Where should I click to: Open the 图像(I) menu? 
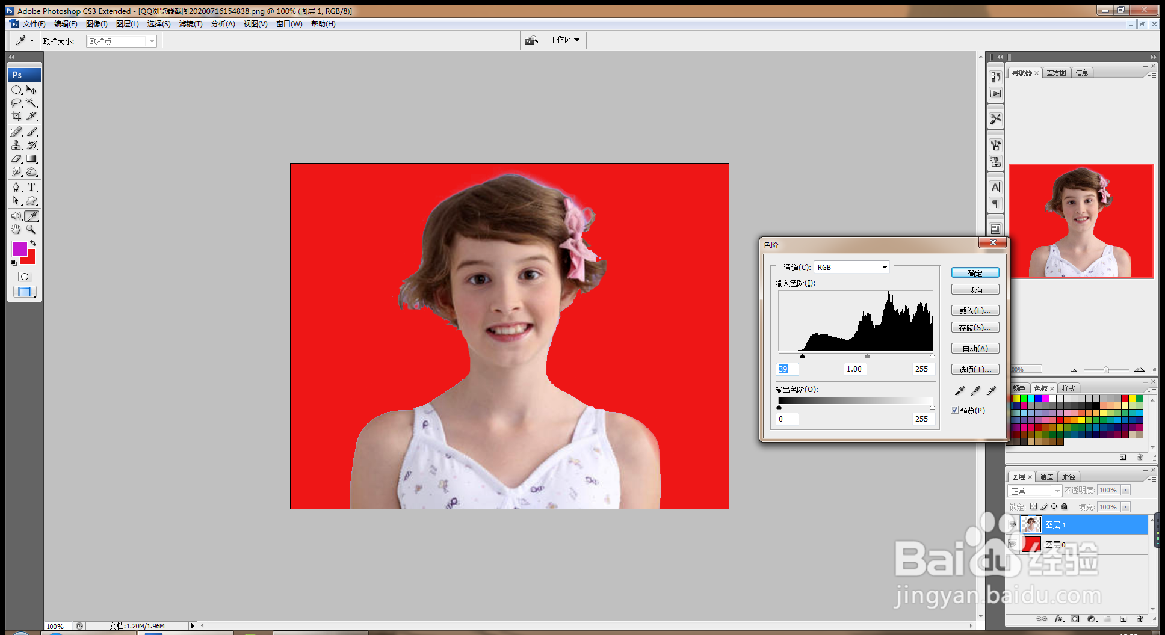[x=96, y=24]
